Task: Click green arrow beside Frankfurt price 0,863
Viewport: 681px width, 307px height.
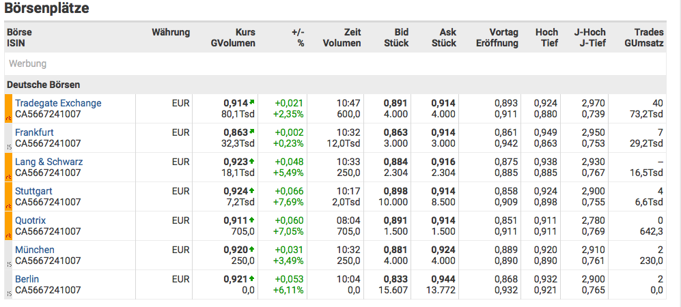Action: 252,132
